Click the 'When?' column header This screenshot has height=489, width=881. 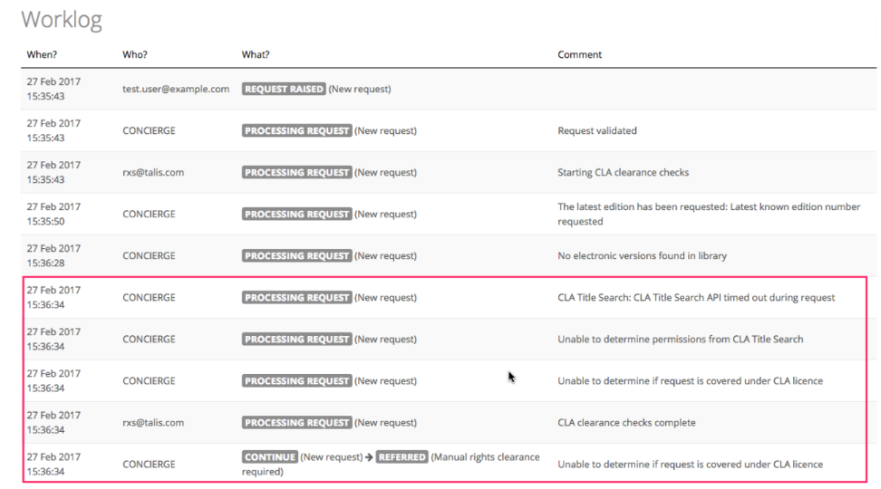42,54
